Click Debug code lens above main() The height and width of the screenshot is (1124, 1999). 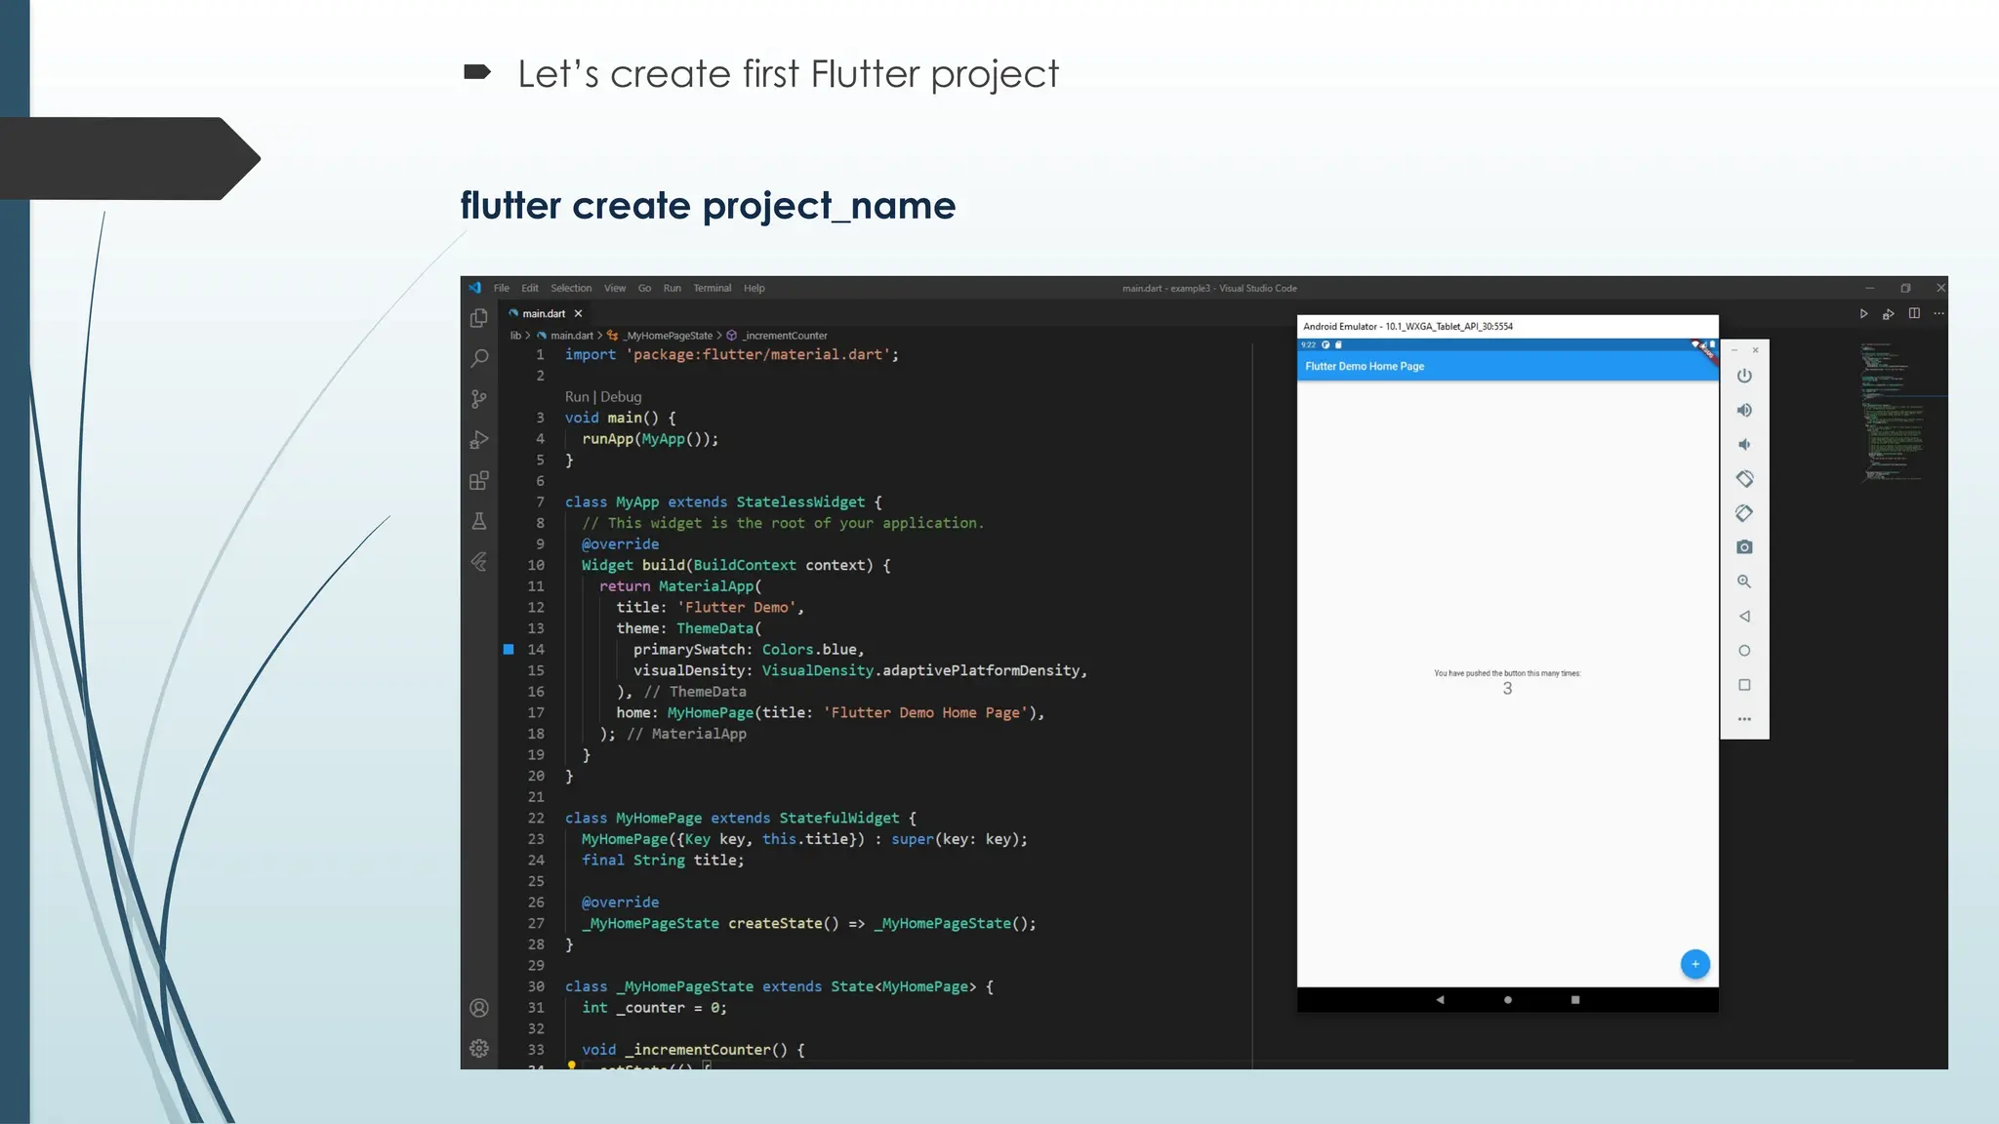click(x=621, y=396)
